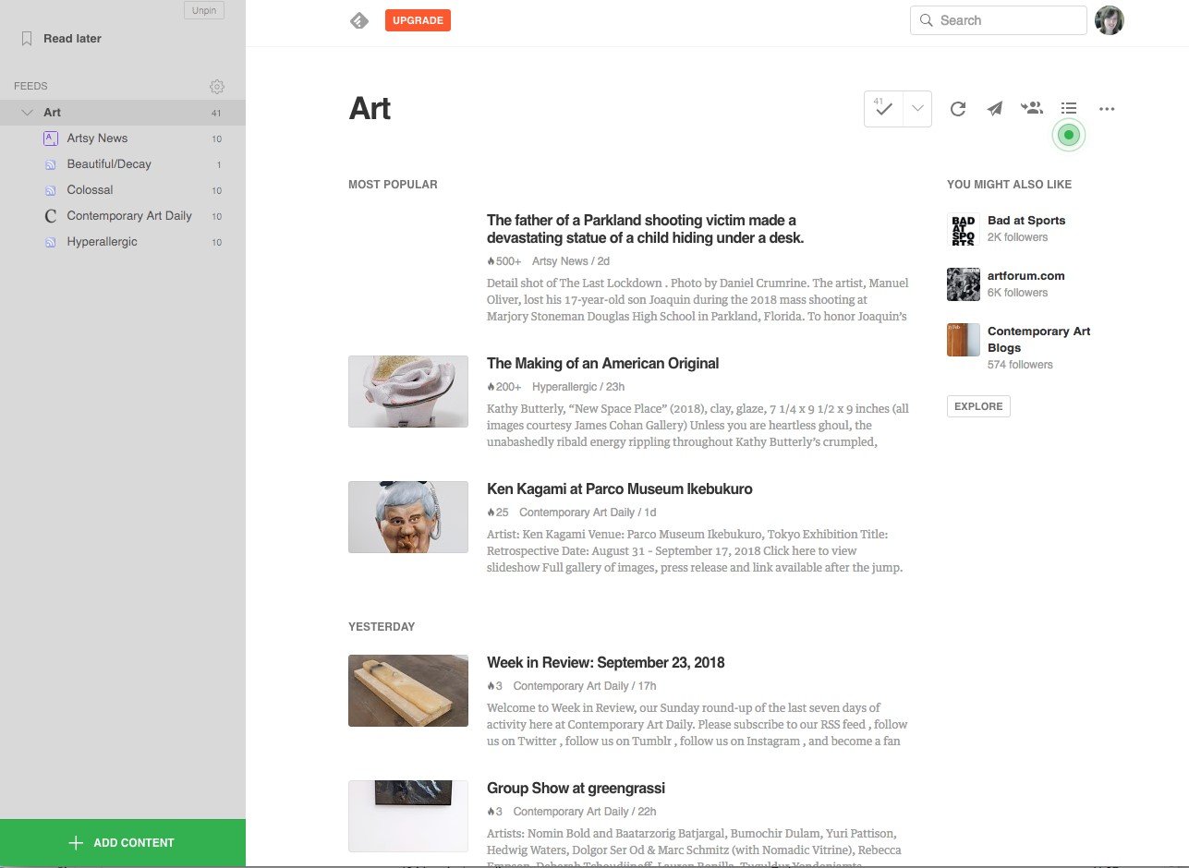Click the search magnifier icon
This screenshot has width=1189, height=868.
pyautogui.click(x=926, y=20)
